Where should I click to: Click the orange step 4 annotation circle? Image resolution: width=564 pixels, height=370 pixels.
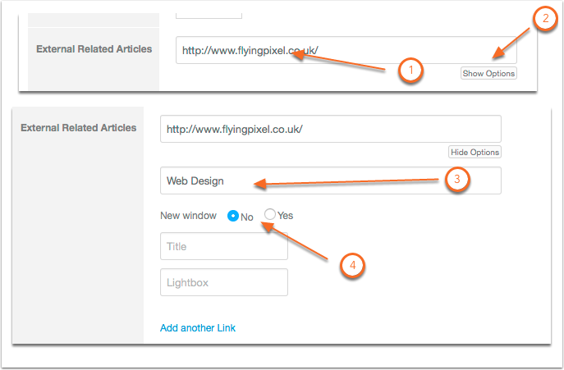[x=352, y=265]
